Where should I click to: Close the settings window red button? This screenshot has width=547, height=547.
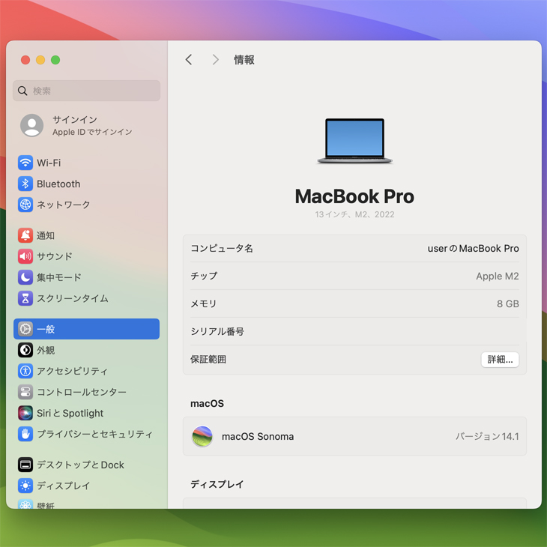[x=25, y=60]
